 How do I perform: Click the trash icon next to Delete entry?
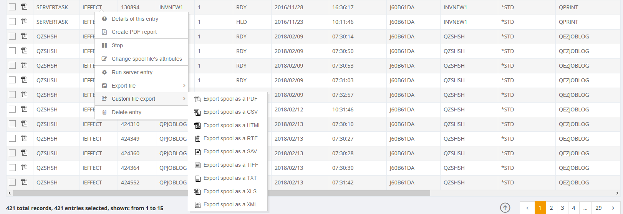[x=104, y=112]
